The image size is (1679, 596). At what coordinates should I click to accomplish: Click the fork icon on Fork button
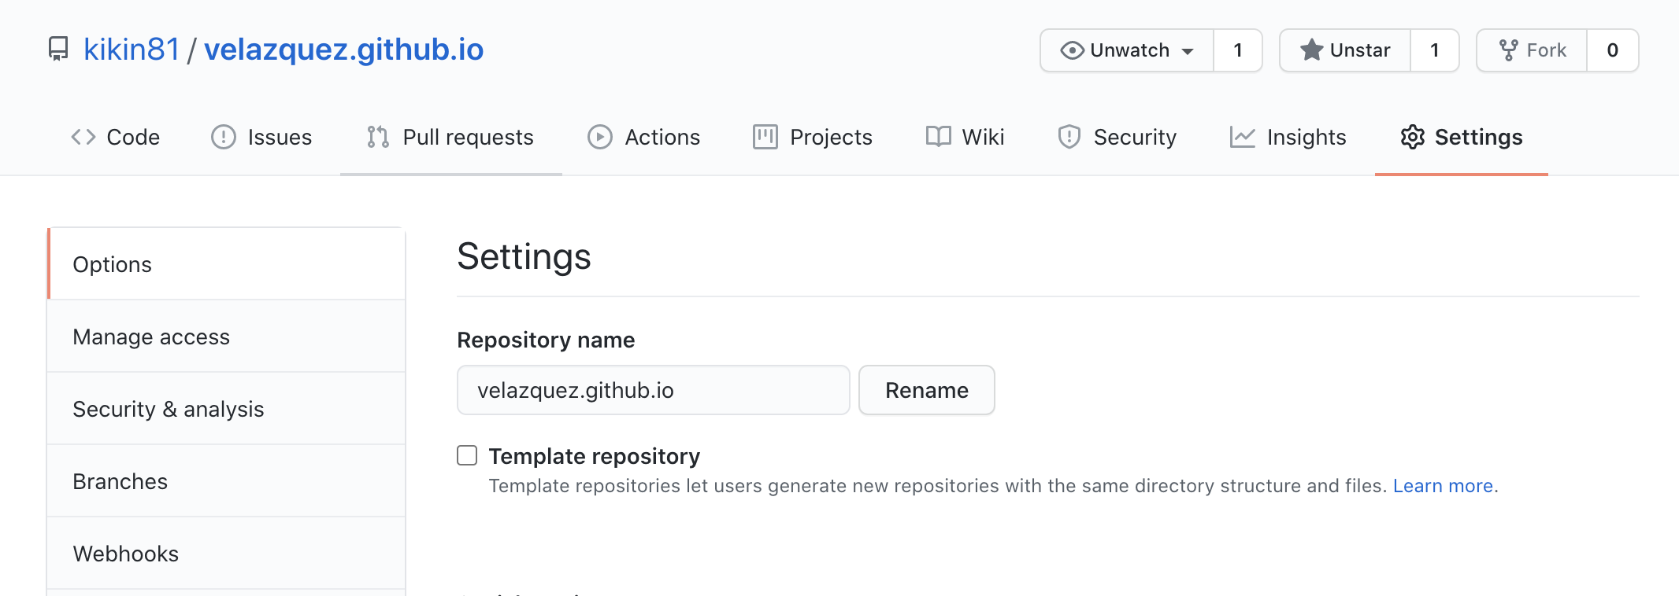1508,50
